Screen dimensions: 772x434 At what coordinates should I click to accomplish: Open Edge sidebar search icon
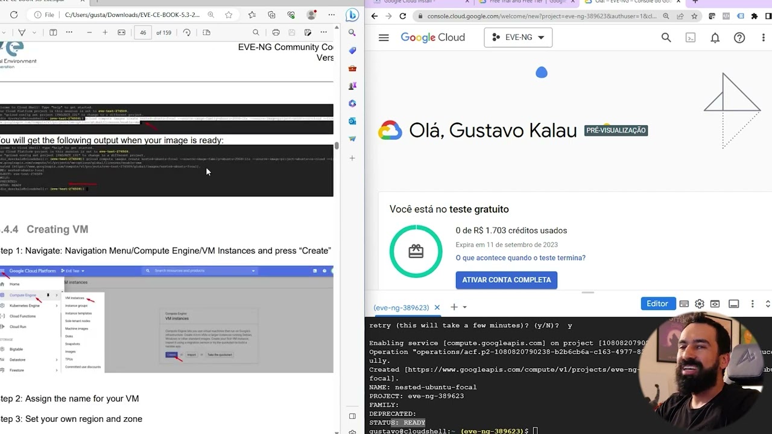[x=352, y=33]
